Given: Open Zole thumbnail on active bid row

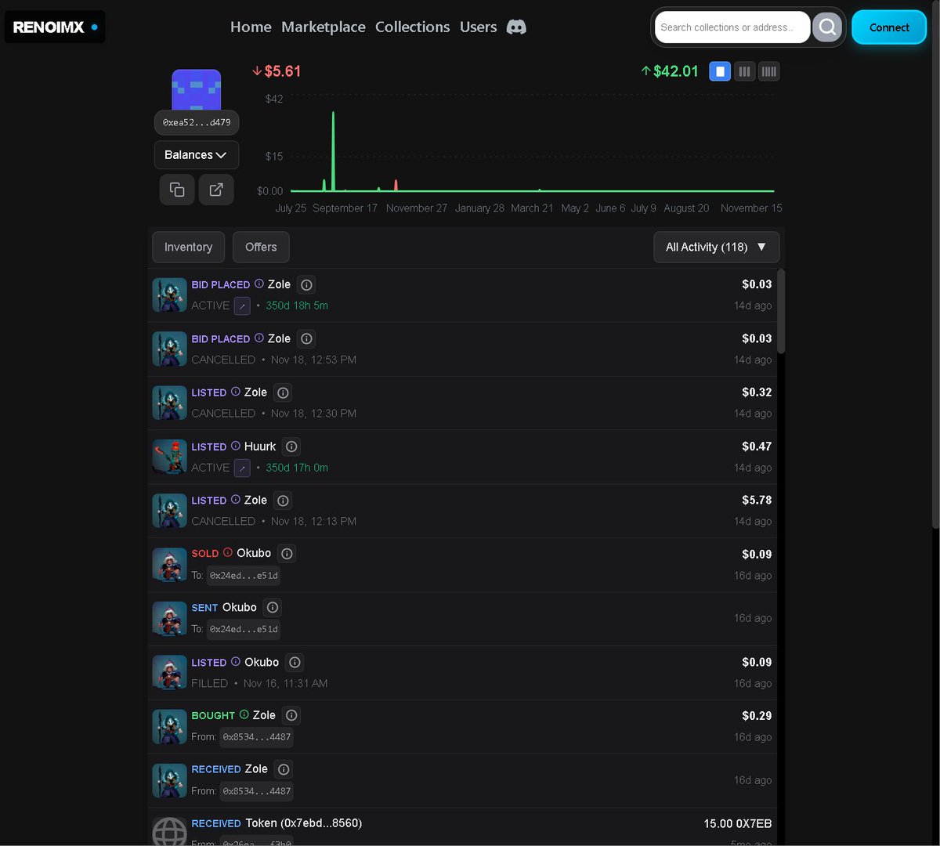Looking at the screenshot, I should tap(169, 295).
